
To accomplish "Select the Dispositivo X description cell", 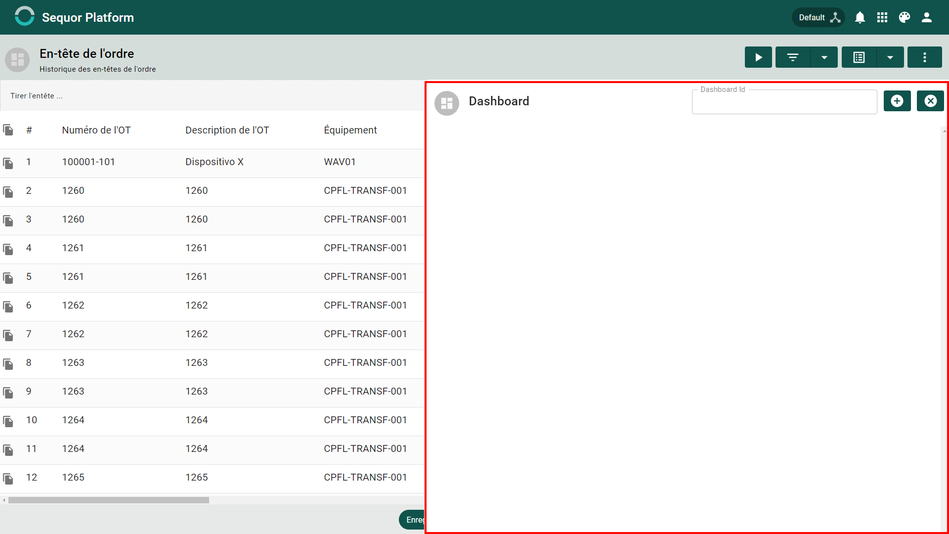I will click(x=215, y=162).
